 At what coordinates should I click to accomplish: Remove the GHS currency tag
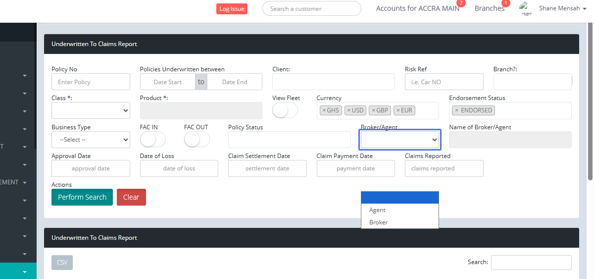(x=324, y=111)
